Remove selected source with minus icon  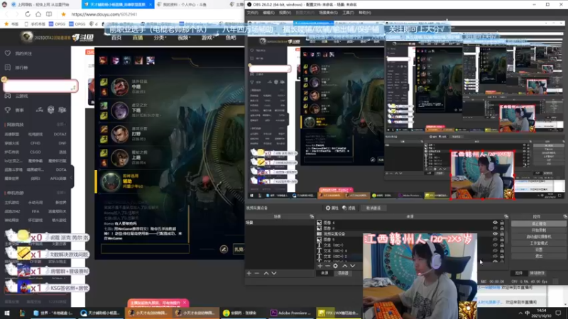(327, 266)
